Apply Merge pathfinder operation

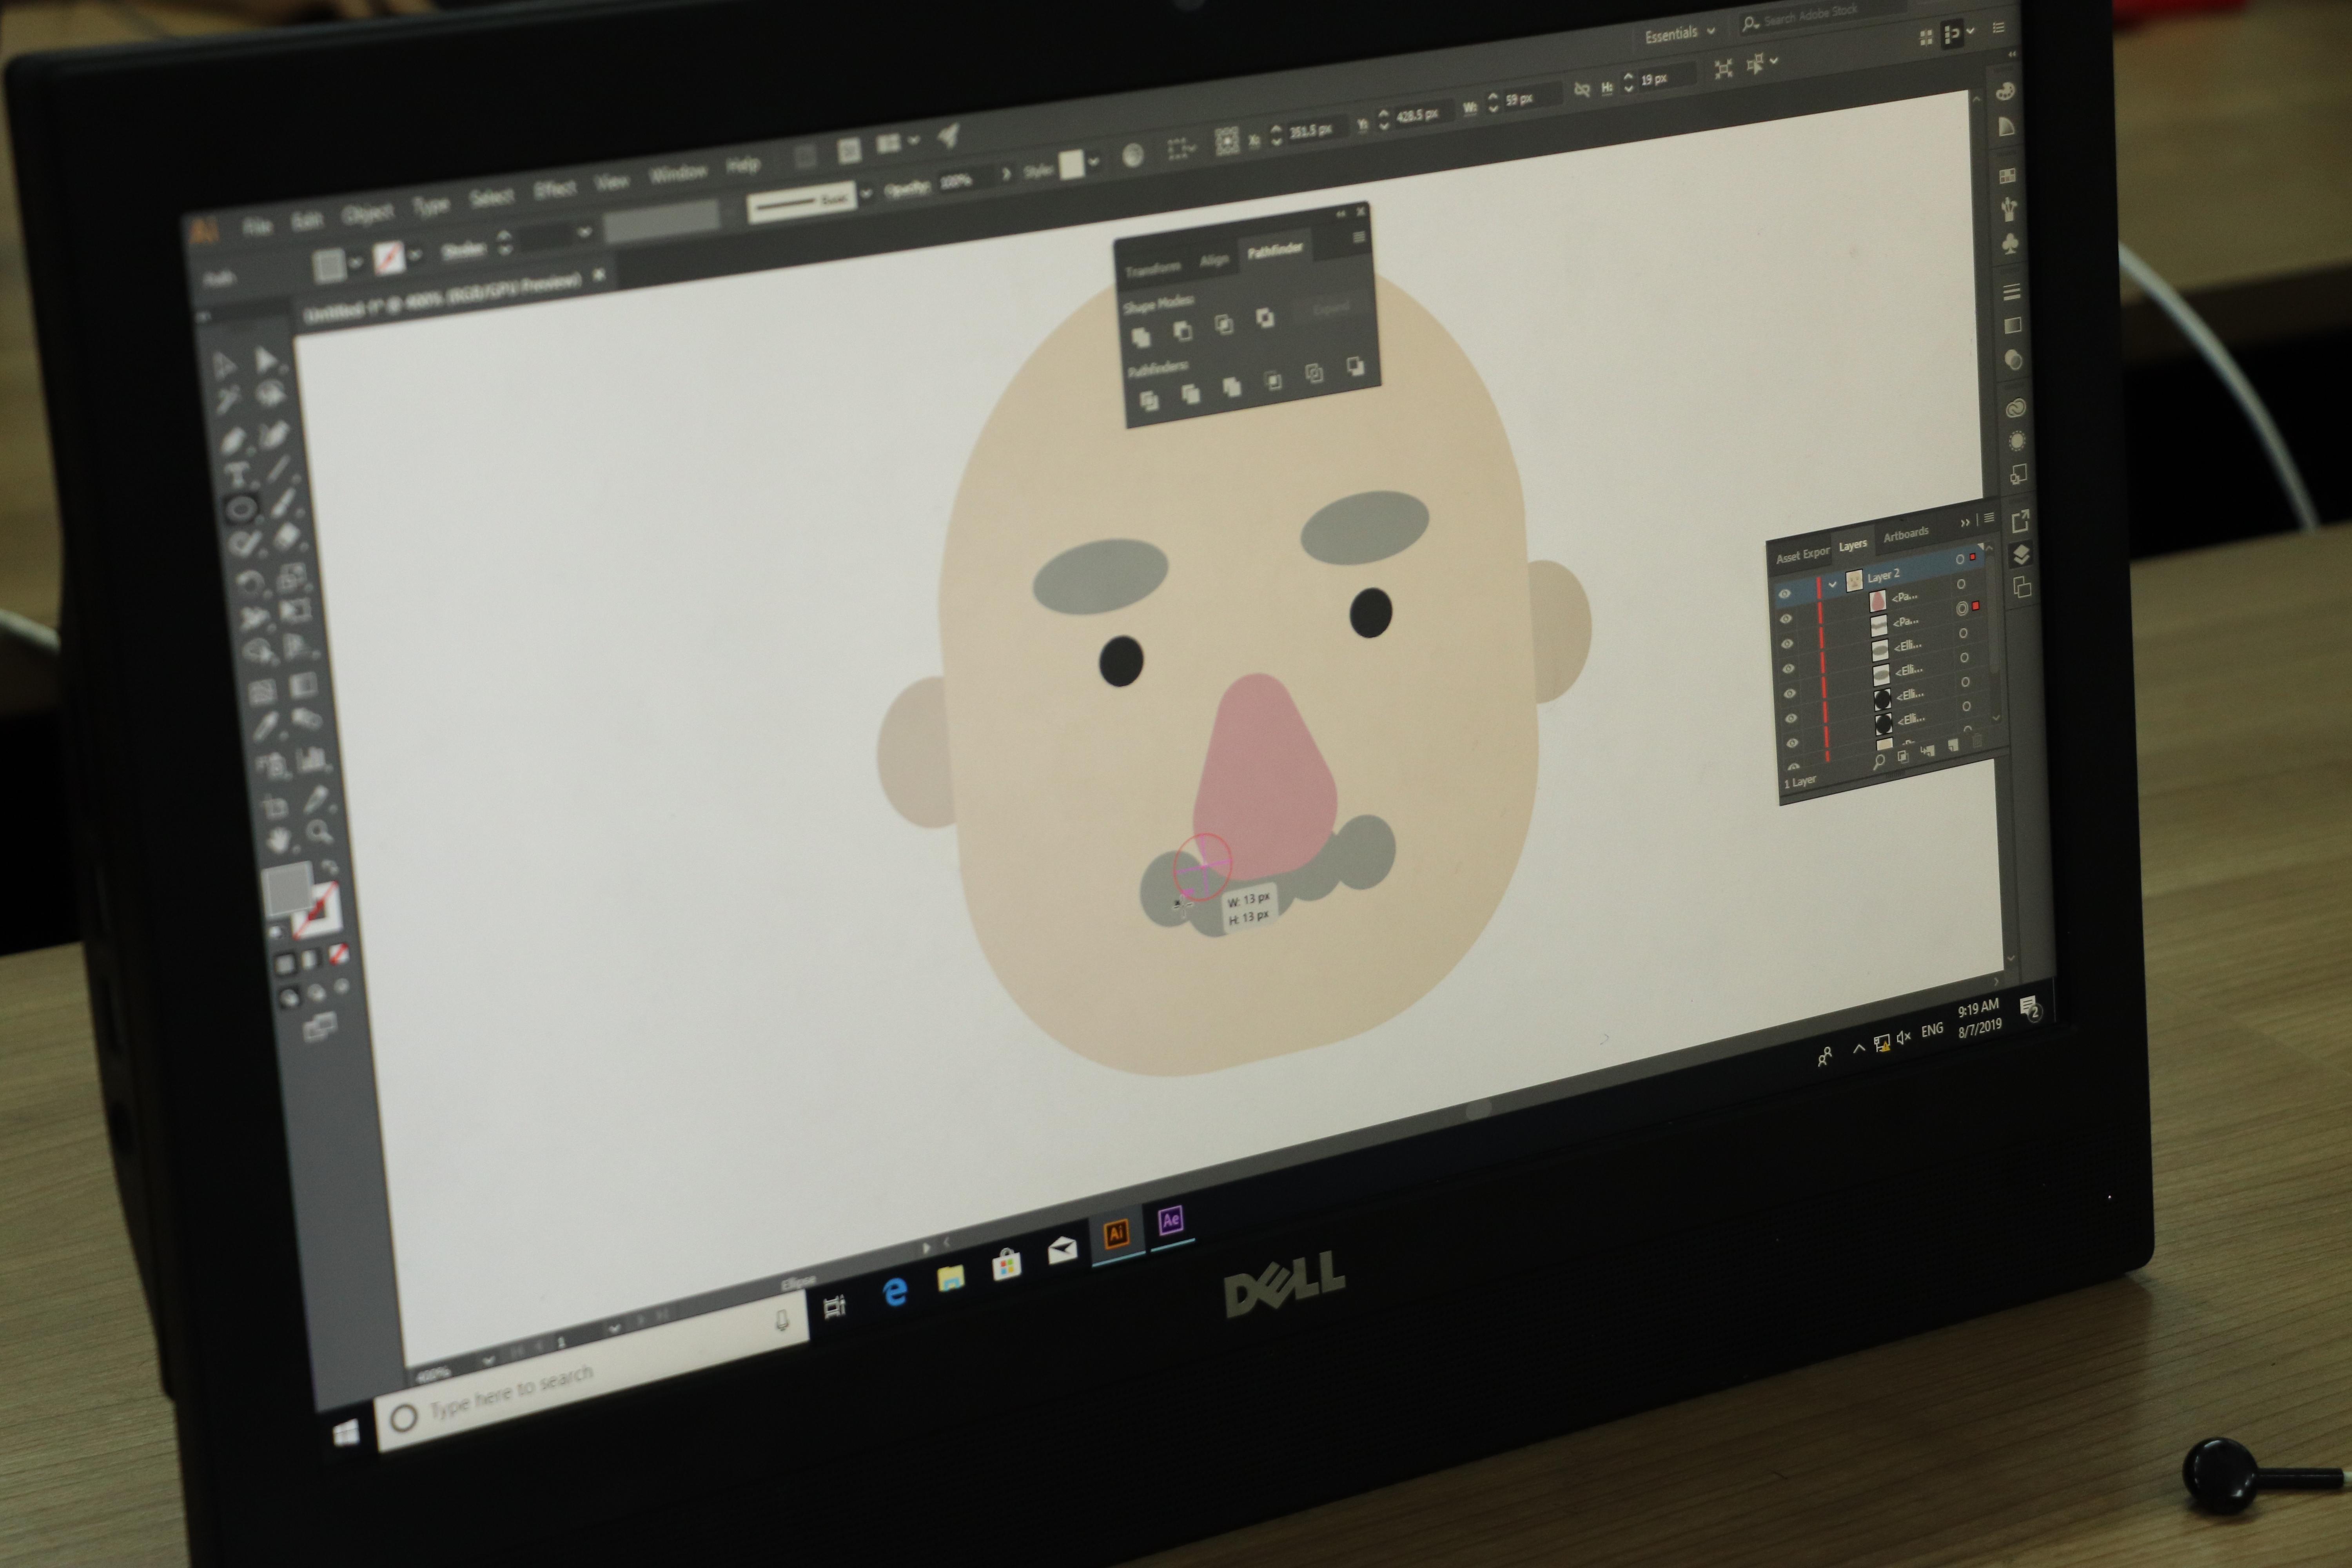pos(1232,387)
